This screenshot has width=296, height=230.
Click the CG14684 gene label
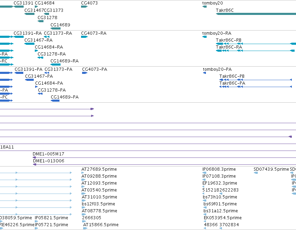[x=45, y=3]
